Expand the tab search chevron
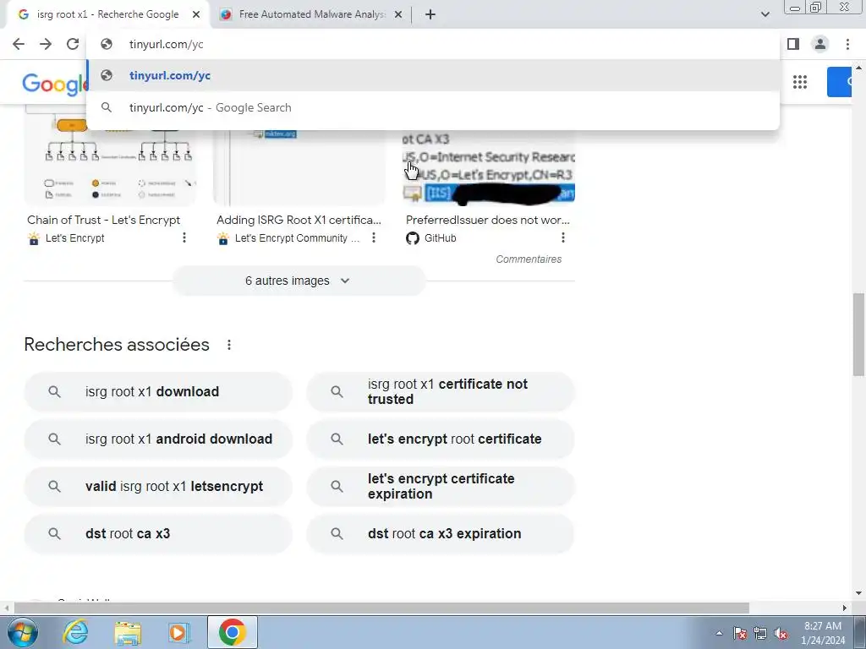The width and height of the screenshot is (866, 649). point(765,14)
